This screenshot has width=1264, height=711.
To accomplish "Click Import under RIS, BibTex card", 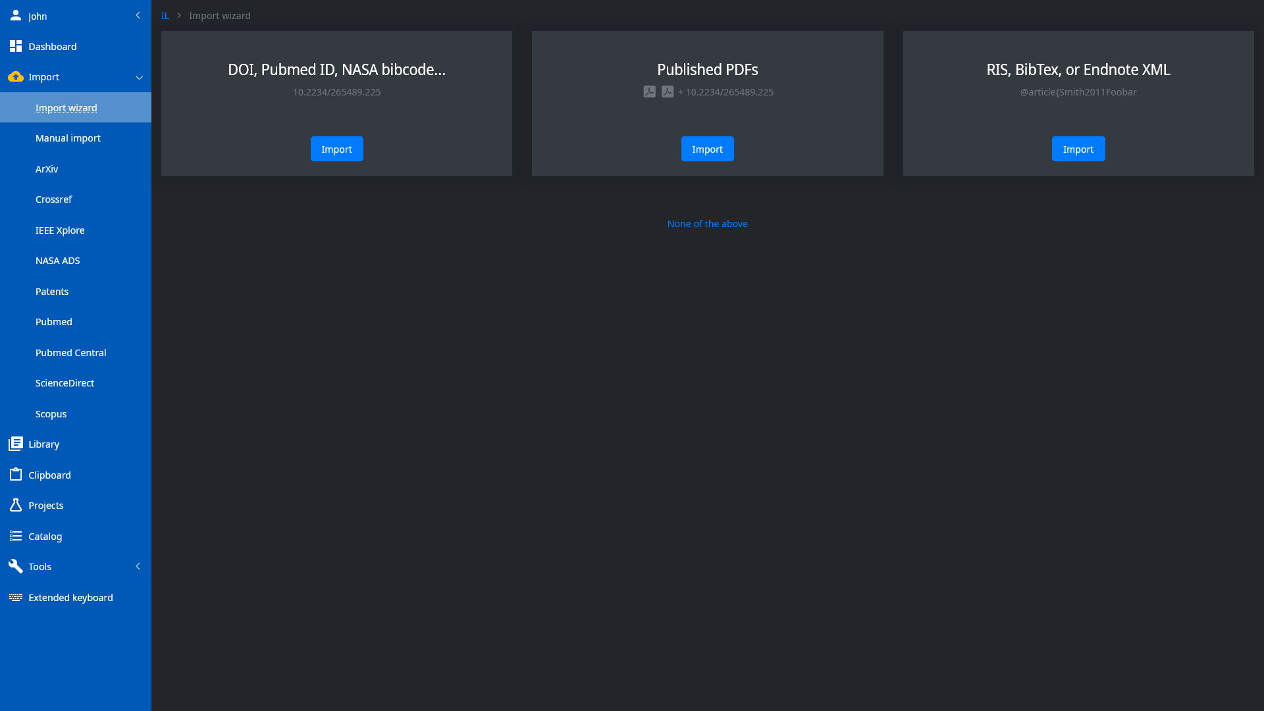I will pyautogui.click(x=1078, y=149).
